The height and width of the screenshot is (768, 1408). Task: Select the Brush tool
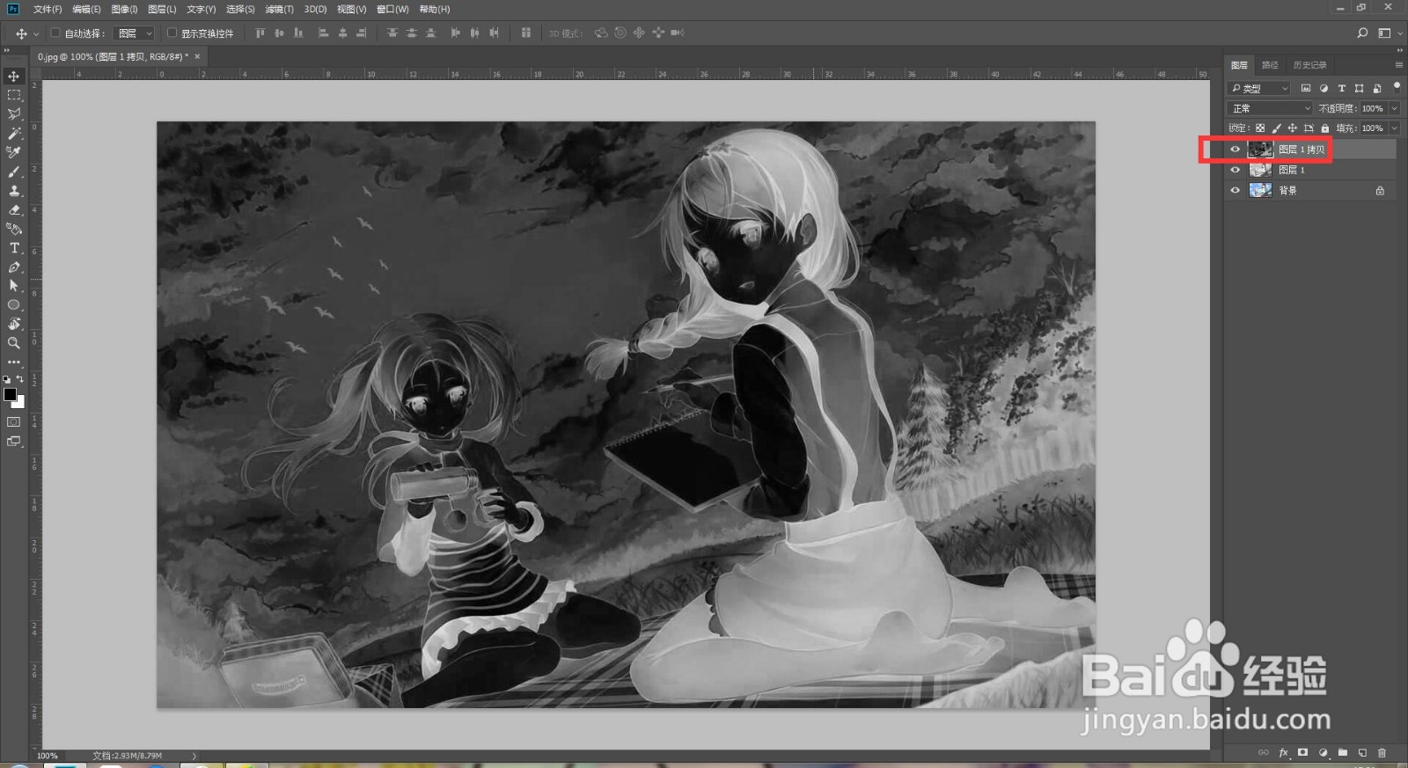14,172
